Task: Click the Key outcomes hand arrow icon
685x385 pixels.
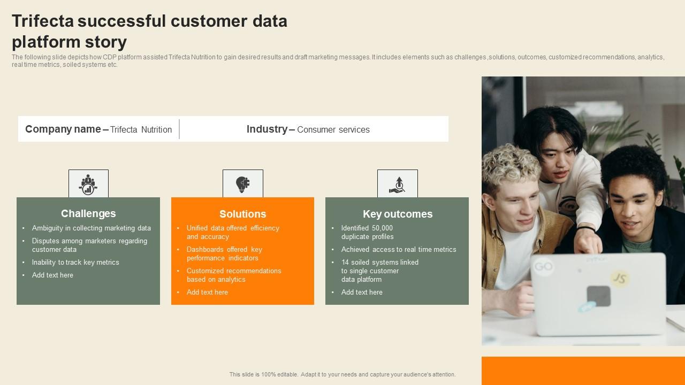Action: click(x=397, y=184)
